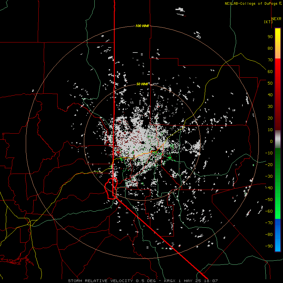The image size is (283, 283).
Task: Click the 40 value on velocity scale
Action: [270, 95]
